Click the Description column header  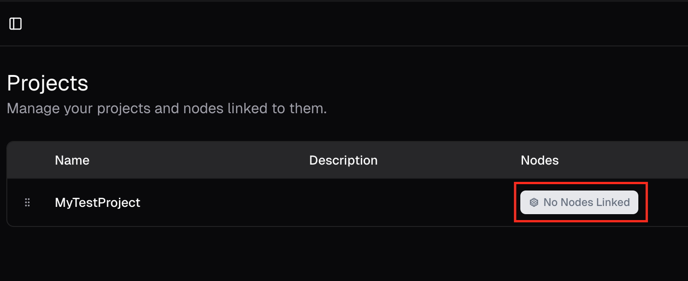343,161
